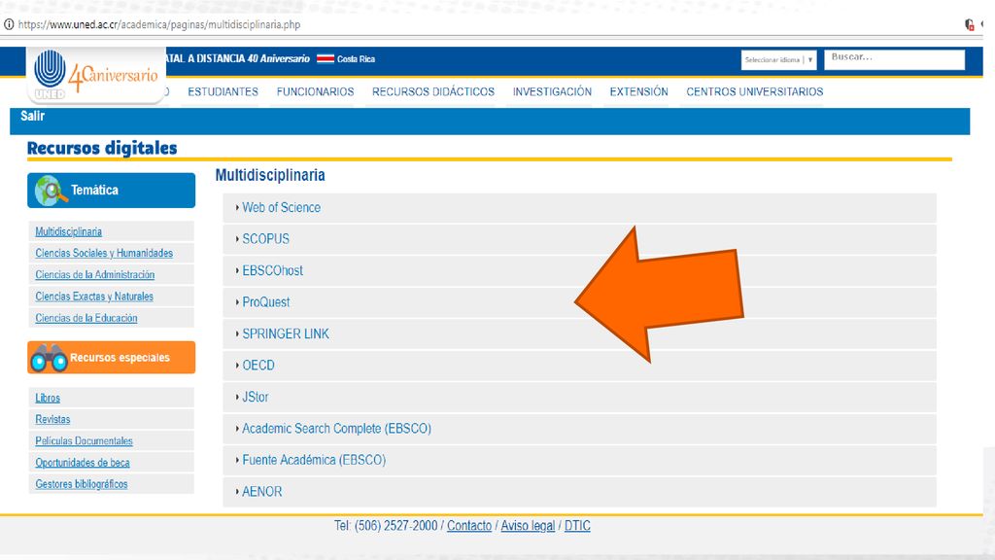
Task: Open the INVESTIGACIÓN menu
Action: pos(552,92)
